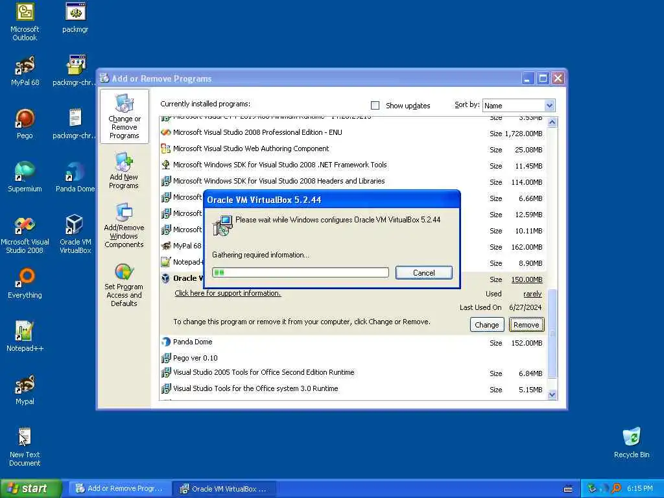This screenshot has height=498, width=664.
Task: Click the program list scroll down arrow
Action: coord(552,395)
